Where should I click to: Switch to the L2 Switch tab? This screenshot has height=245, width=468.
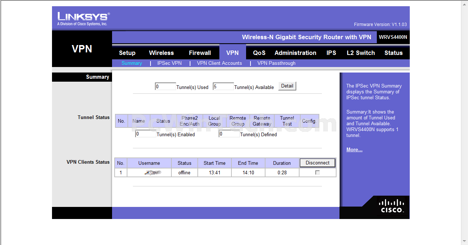point(361,53)
